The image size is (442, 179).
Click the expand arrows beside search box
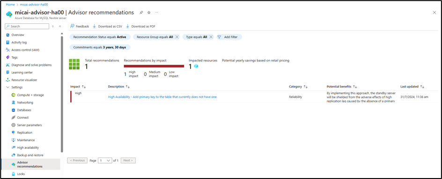(53, 27)
